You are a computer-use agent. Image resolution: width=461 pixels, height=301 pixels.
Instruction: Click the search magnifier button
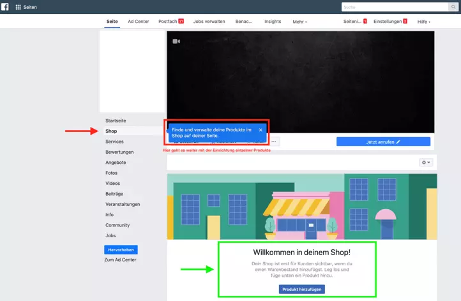coord(453,7)
